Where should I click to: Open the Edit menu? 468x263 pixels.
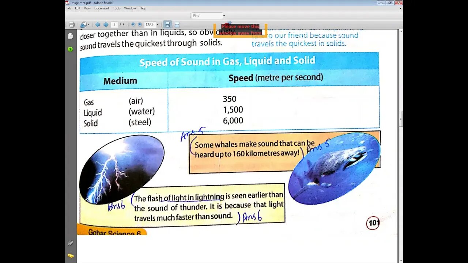[78, 8]
